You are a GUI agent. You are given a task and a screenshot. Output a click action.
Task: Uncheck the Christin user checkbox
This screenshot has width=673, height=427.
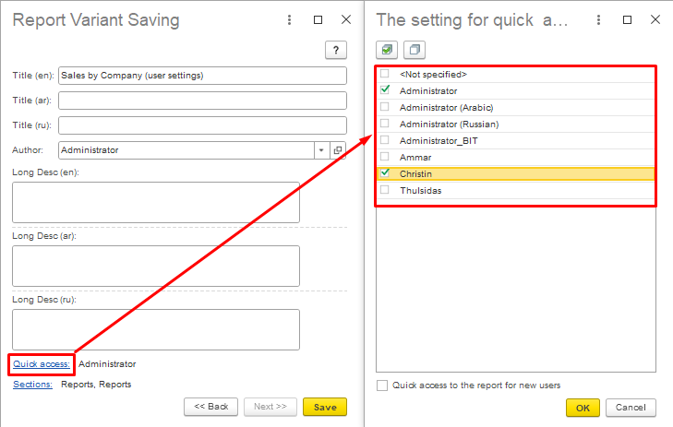pyautogui.click(x=385, y=173)
